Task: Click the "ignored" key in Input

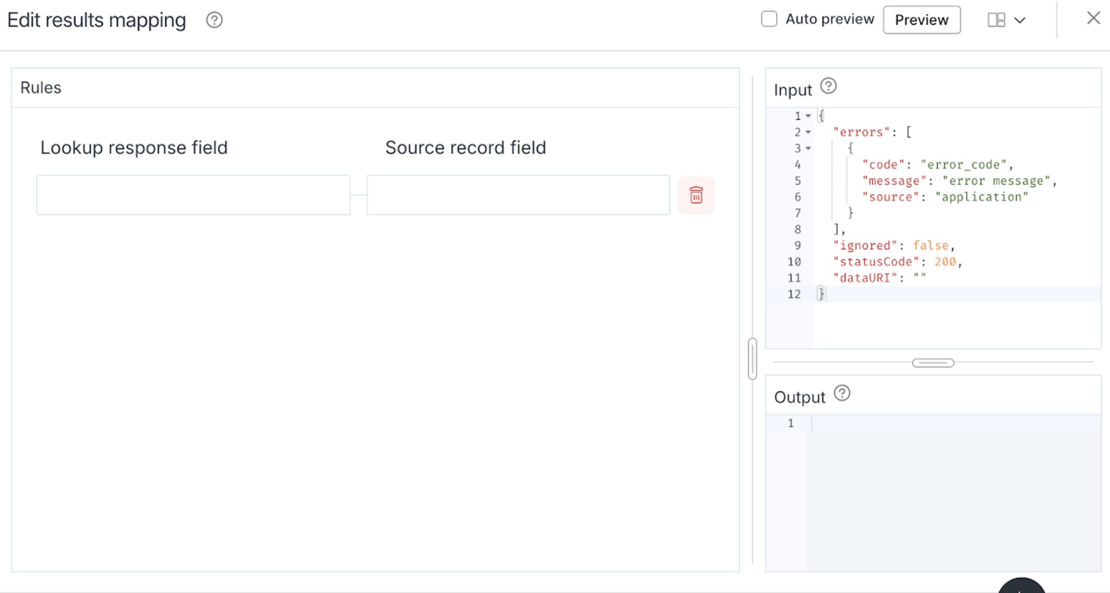Action: click(x=865, y=245)
